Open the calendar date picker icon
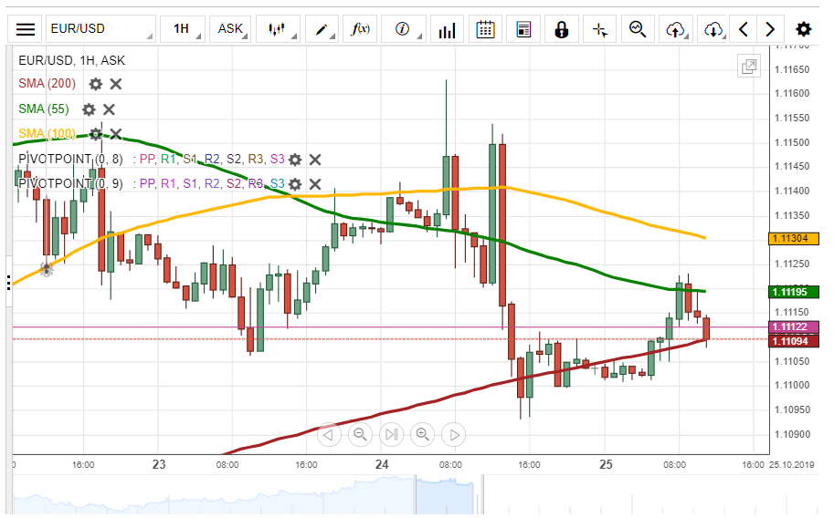The height and width of the screenshot is (518, 834). (x=485, y=28)
